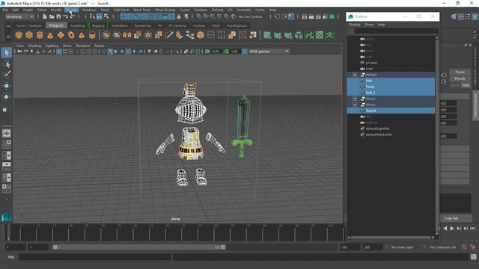Create a polygon pipe from the shelf
This screenshot has width=479, height=269.
92,35
